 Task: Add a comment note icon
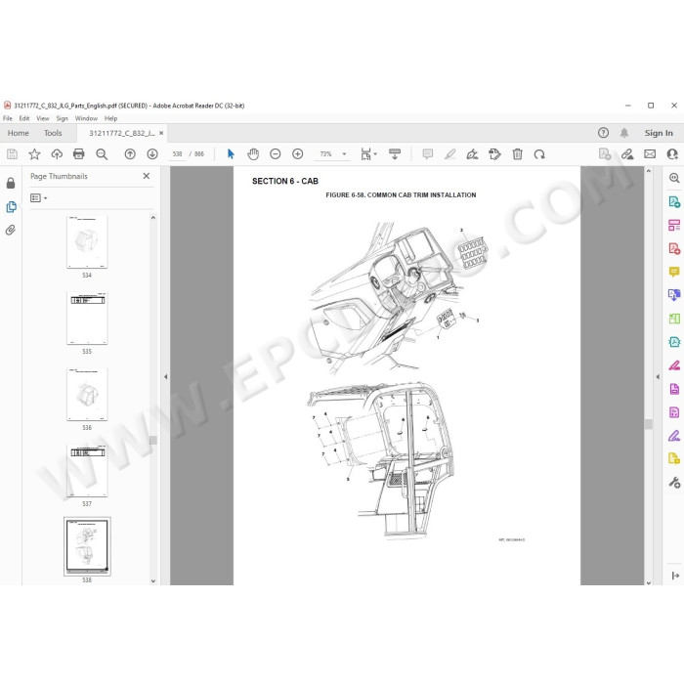[428, 154]
